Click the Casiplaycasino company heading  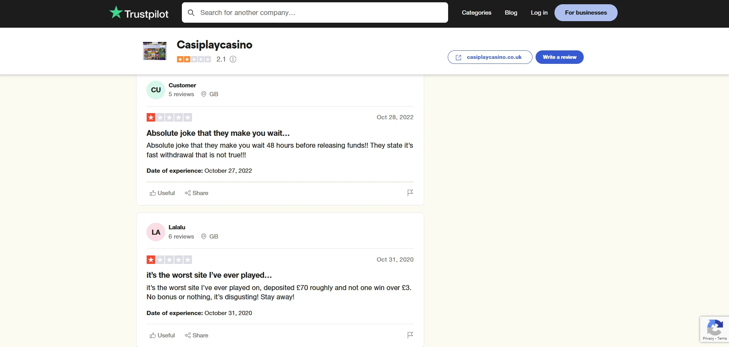click(214, 45)
